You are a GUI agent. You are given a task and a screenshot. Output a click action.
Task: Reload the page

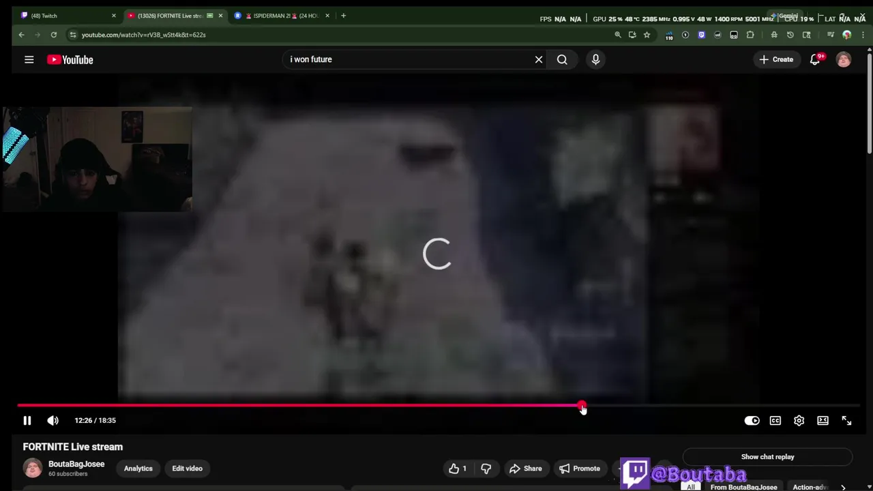coord(53,35)
